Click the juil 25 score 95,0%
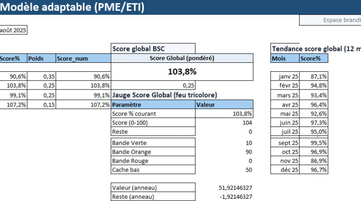Image resolution: width=361 pixels, height=201 pixels. click(x=314, y=131)
